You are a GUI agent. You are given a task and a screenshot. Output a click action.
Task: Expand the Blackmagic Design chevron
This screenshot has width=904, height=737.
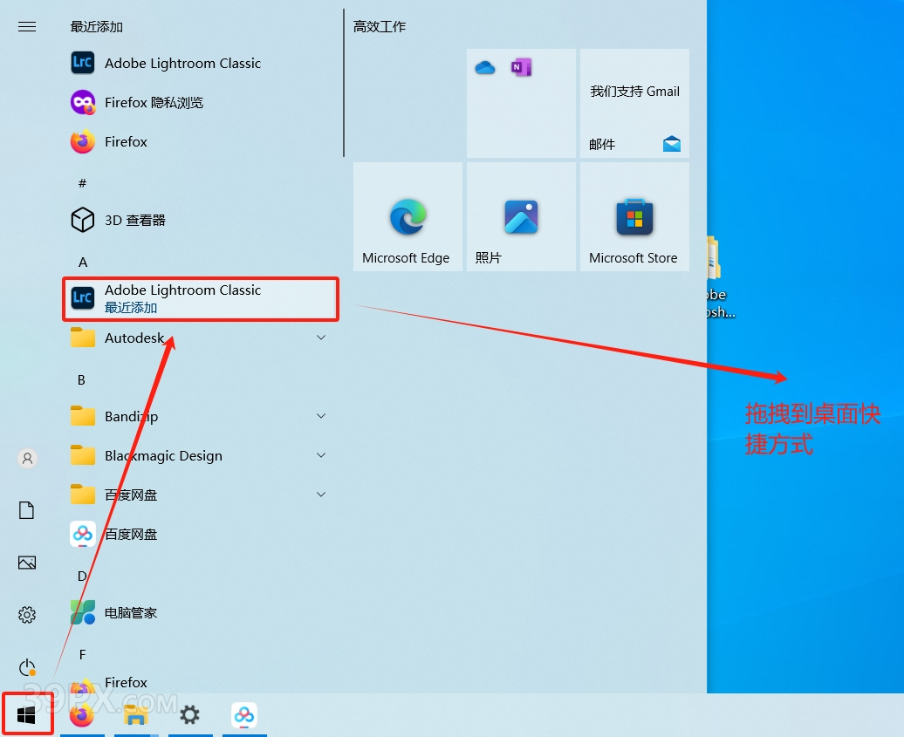pos(321,455)
